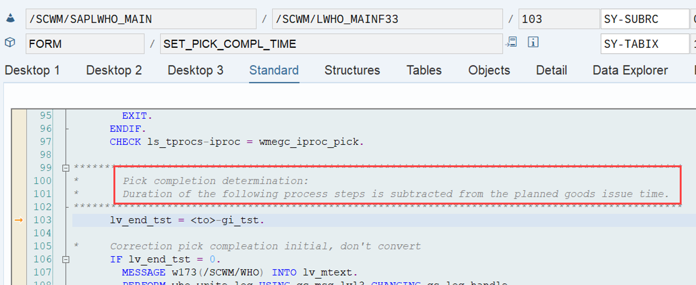Click the SET_PICK_COMPL_TIME event name field

(x=331, y=44)
